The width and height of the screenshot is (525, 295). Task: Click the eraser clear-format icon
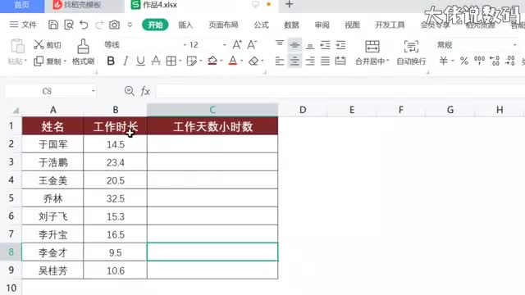(253, 61)
